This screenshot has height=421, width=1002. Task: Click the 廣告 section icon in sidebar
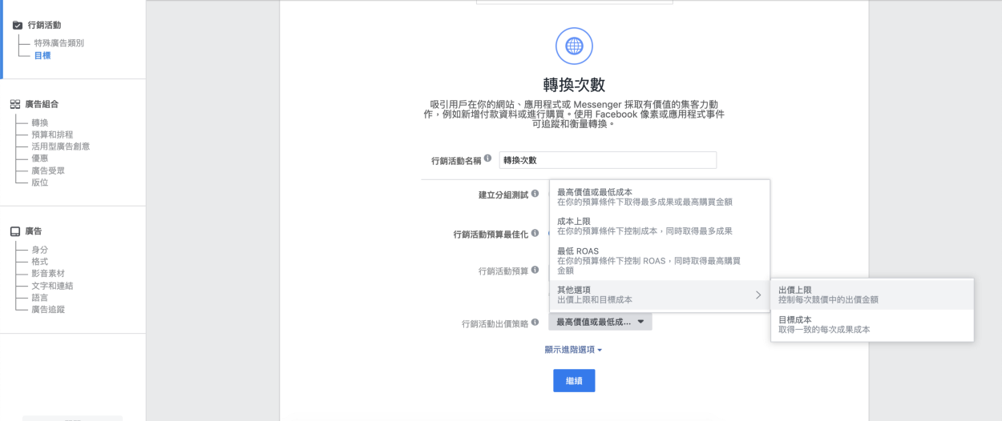point(14,231)
